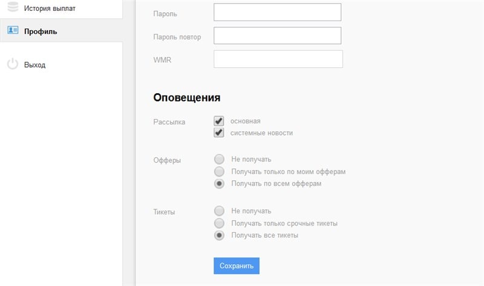
Task: Click the payment history coins icon
Action: pos(12,8)
